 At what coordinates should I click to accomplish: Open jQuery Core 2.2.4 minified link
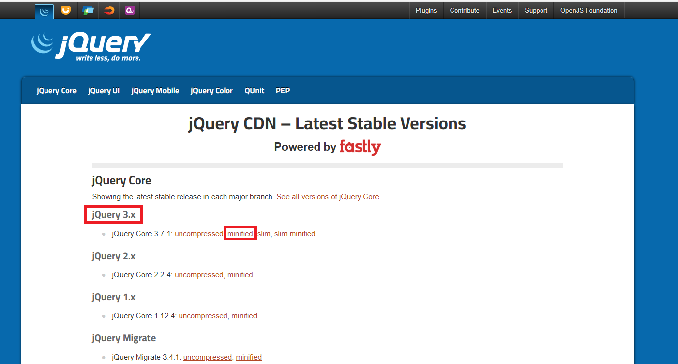pos(240,275)
